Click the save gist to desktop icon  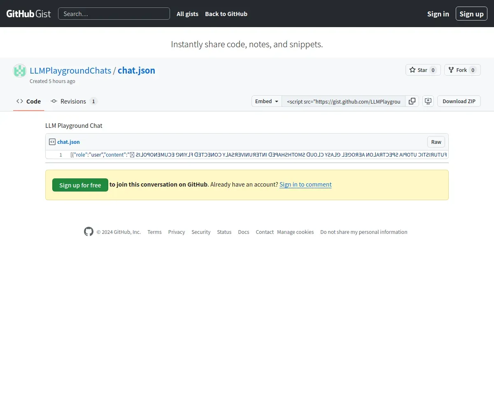tap(428, 101)
